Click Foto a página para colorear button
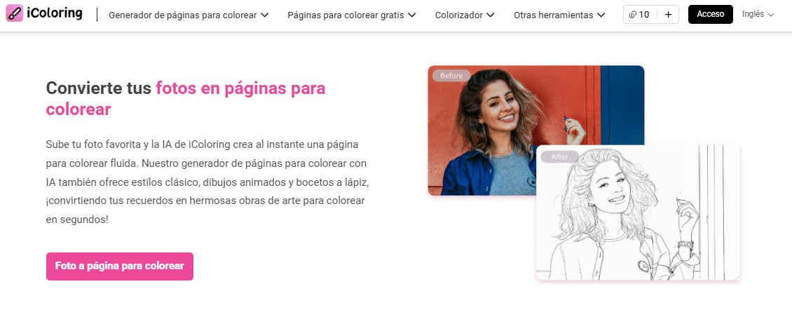The height and width of the screenshot is (331, 792). pyautogui.click(x=120, y=266)
